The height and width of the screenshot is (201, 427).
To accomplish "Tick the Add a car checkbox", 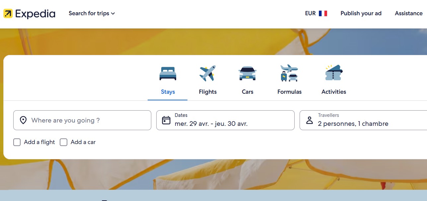I will point(63,142).
